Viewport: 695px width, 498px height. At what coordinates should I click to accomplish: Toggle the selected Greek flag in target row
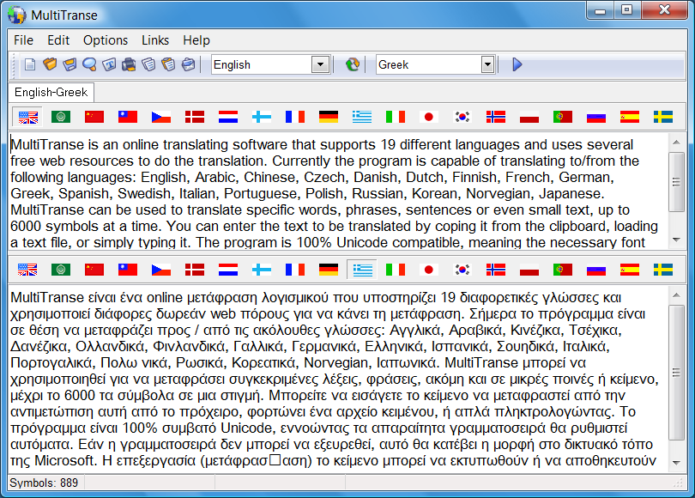tap(362, 270)
